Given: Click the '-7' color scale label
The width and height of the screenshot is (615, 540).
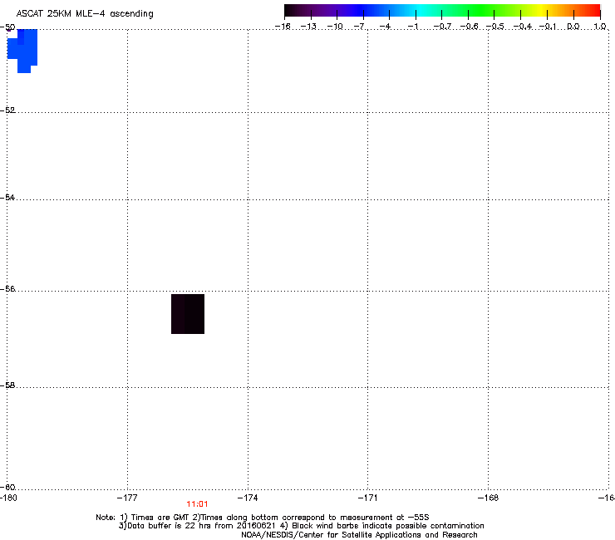Looking at the screenshot, I should click(361, 27).
